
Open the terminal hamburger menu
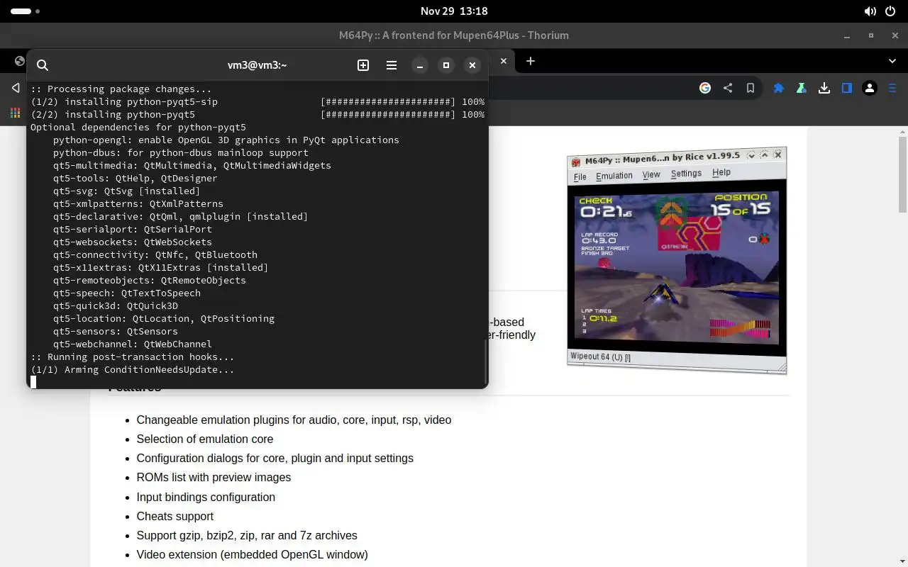coord(392,65)
